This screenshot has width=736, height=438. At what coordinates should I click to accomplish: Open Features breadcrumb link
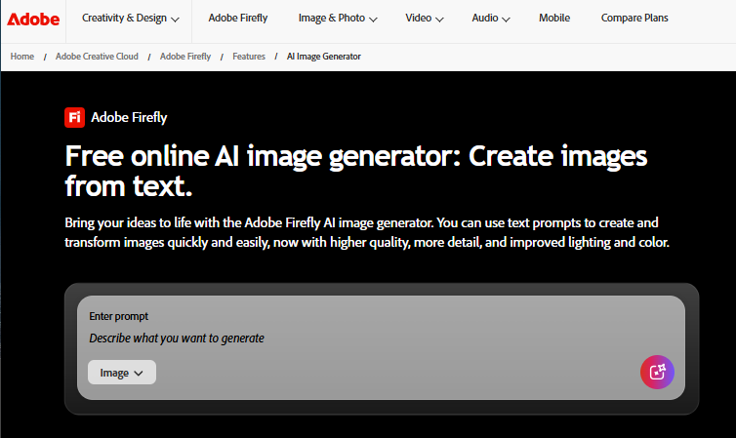click(249, 57)
